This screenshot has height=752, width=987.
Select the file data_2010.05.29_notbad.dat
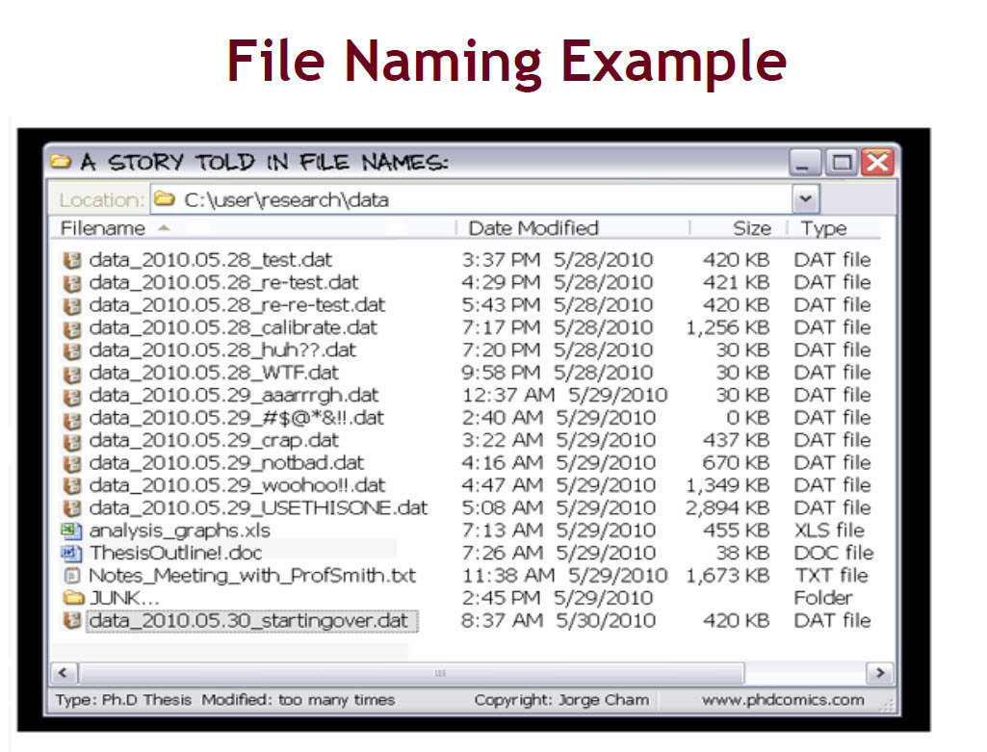coord(226,463)
